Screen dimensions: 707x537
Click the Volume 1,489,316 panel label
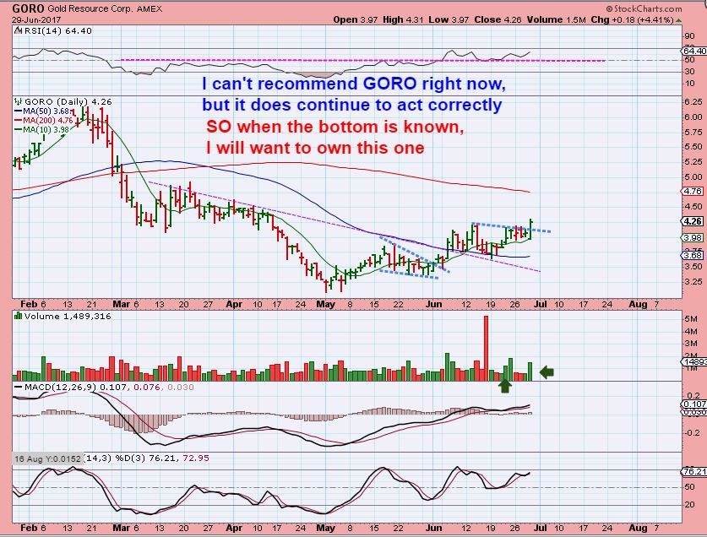(x=68, y=316)
